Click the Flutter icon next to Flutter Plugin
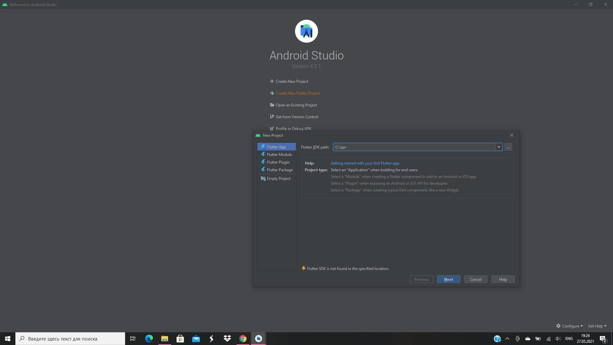This screenshot has width=613, height=345. [x=263, y=162]
